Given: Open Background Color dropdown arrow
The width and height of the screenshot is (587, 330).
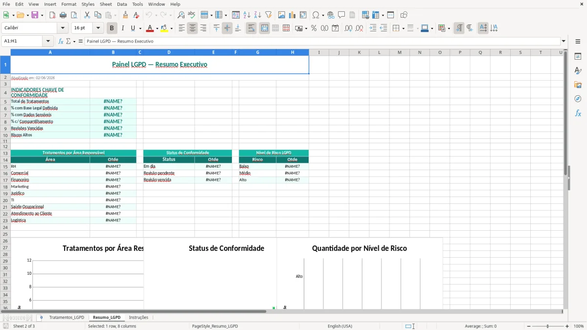Looking at the screenshot, I should click(171, 28).
